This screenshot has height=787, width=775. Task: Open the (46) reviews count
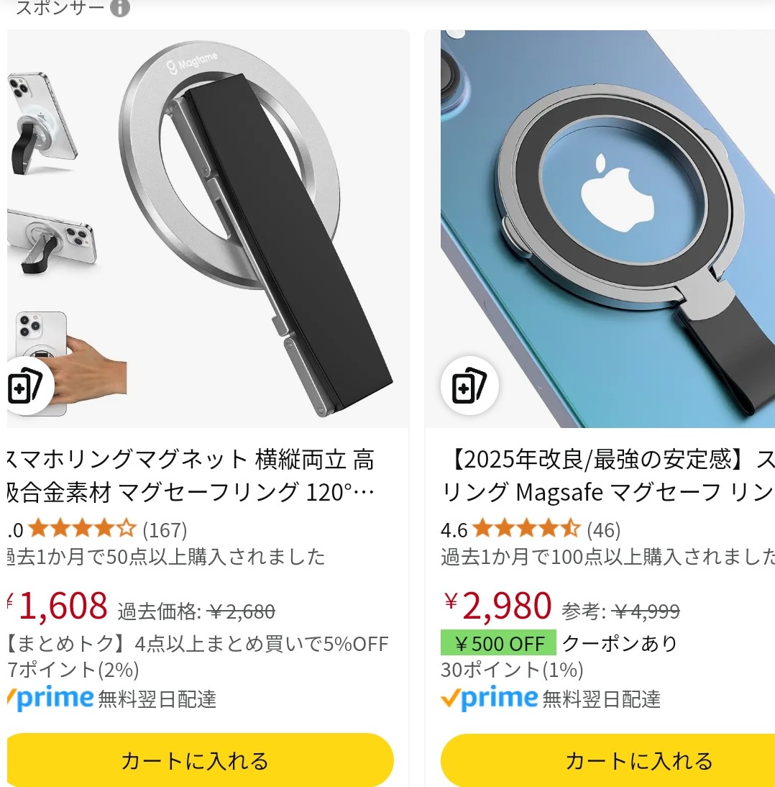click(603, 530)
